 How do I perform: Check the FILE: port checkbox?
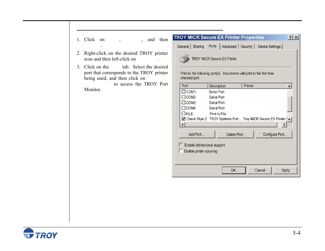(184, 113)
